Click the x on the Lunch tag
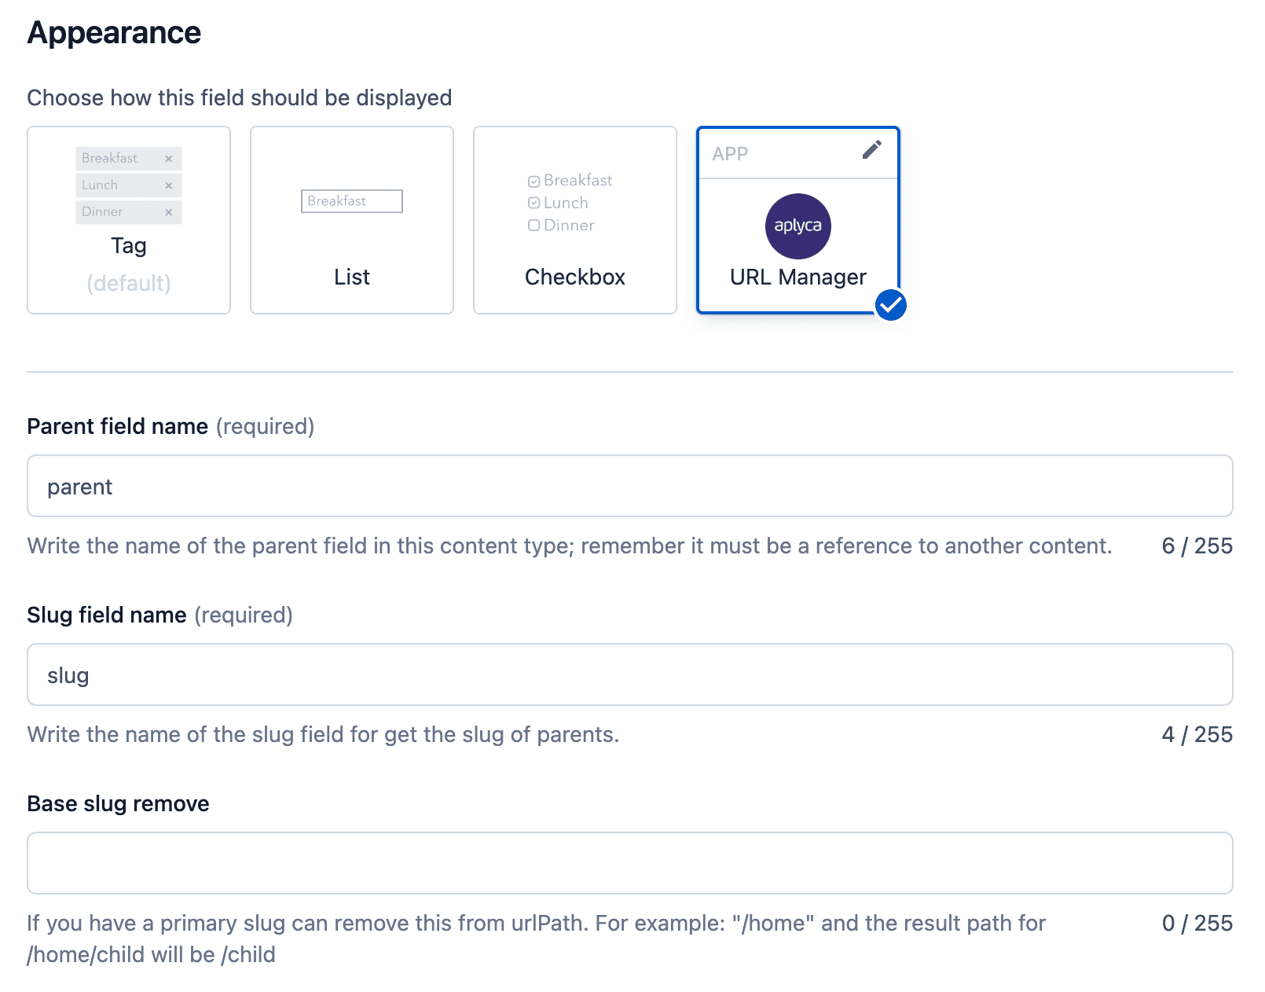 pos(168,186)
